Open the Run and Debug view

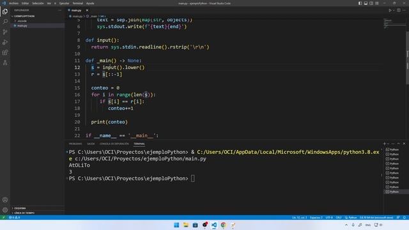5,42
